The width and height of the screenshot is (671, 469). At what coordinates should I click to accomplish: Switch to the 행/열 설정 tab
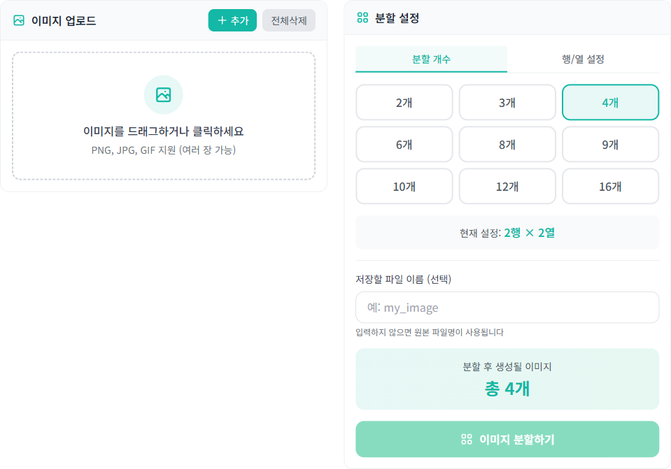click(x=582, y=60)
